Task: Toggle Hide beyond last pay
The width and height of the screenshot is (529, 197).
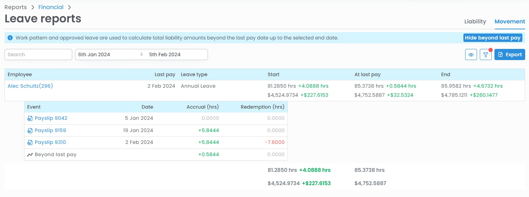Action: 492,38
